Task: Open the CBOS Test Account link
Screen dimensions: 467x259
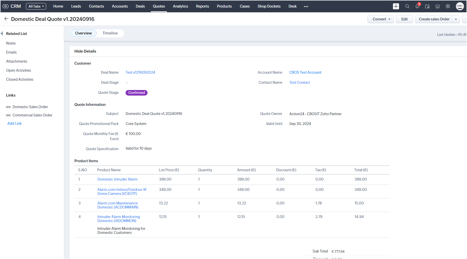Action: [x=305, y=72]
